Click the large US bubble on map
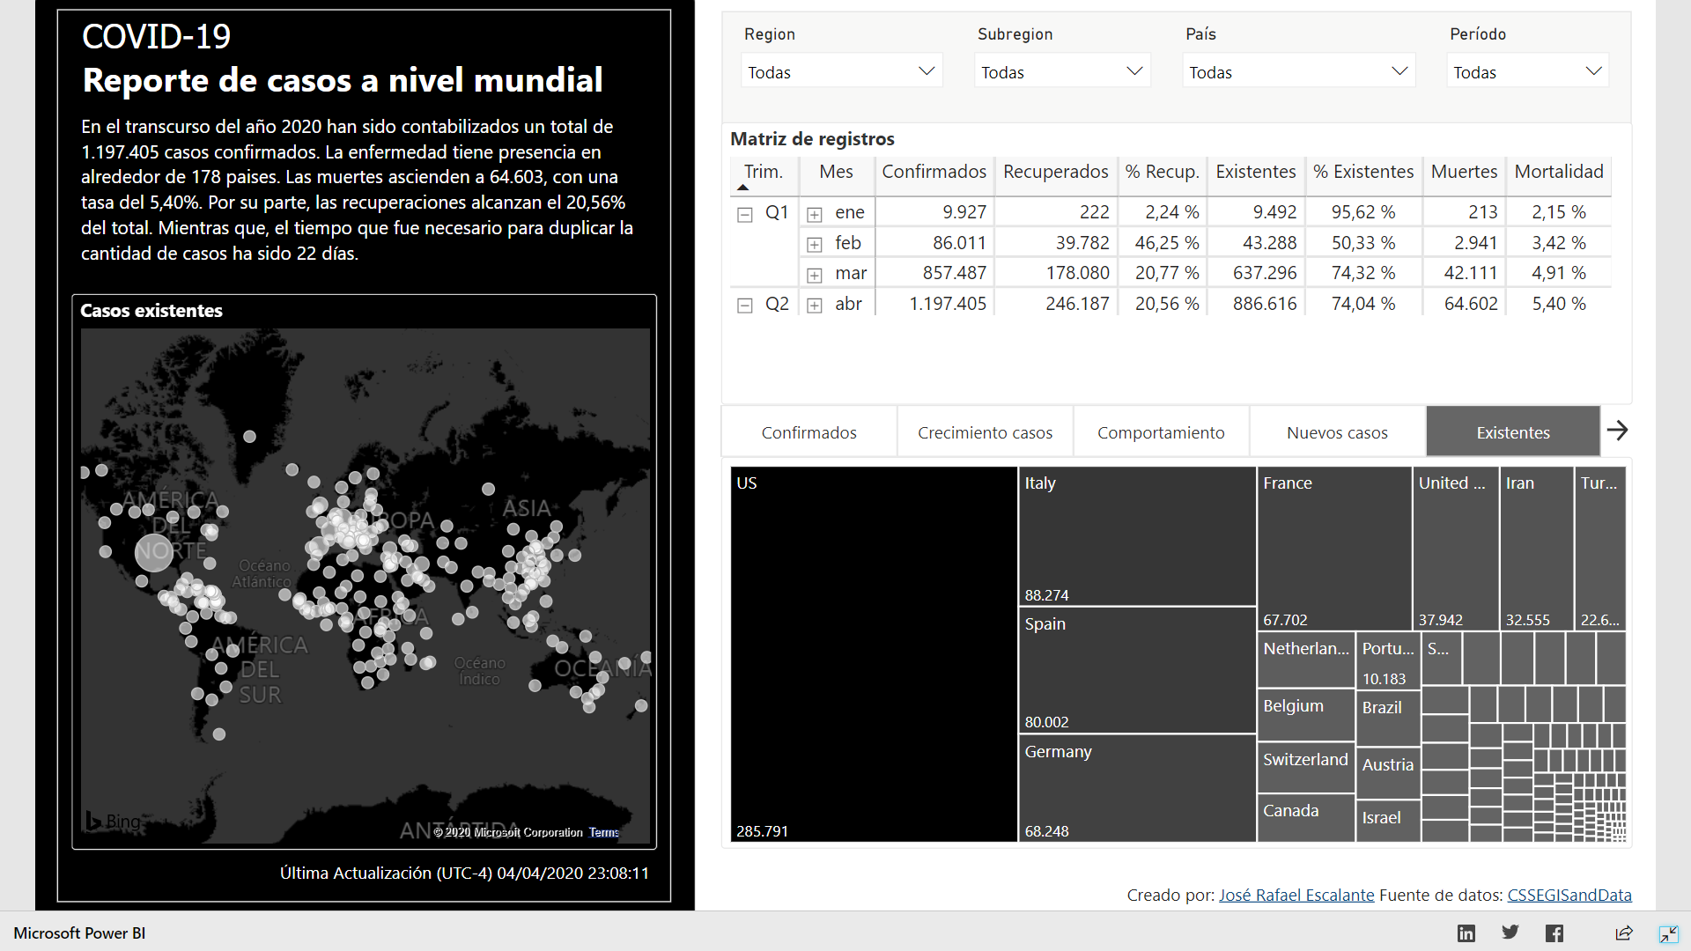 154,552
